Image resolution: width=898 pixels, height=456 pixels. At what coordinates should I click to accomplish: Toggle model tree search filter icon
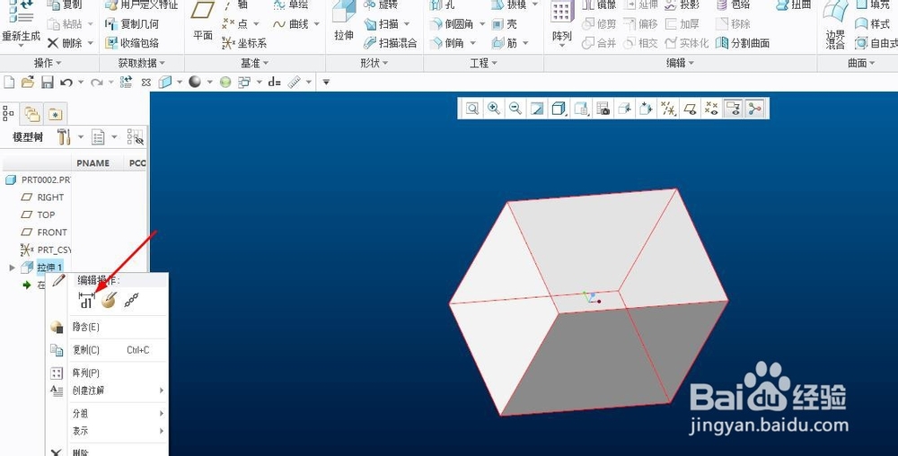136,136
